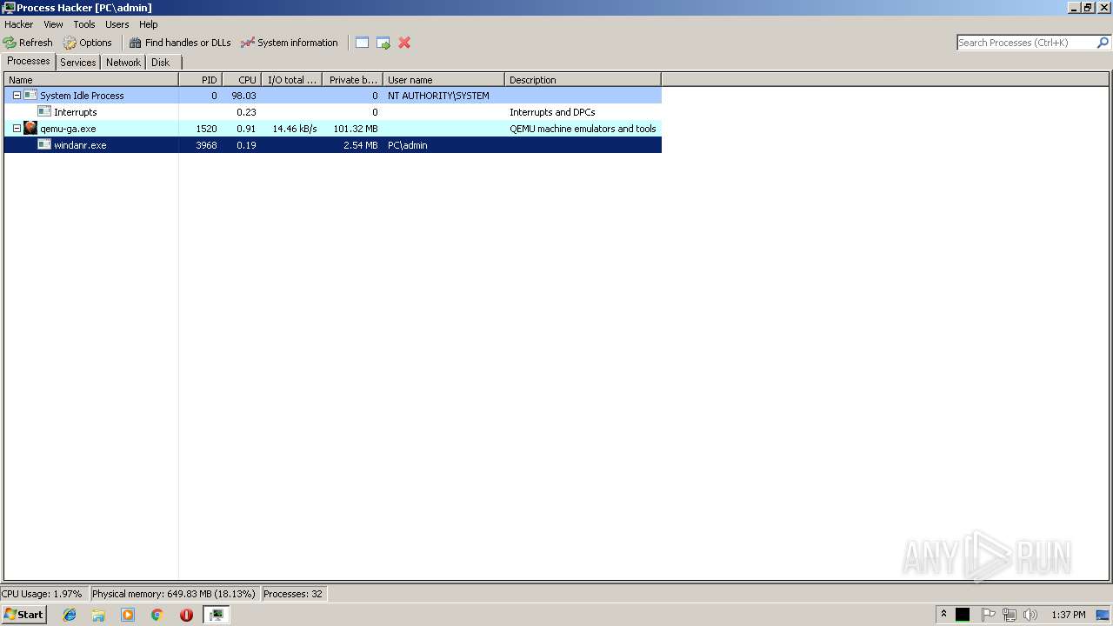Launch Internet Explorer from taskbar

coord(70,615)
